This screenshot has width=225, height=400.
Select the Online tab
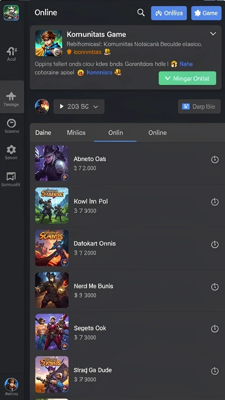157,133
